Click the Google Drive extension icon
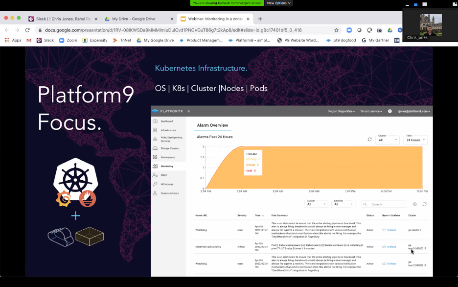458x287 pixels. pyautogui.click(x=389, y=30)
